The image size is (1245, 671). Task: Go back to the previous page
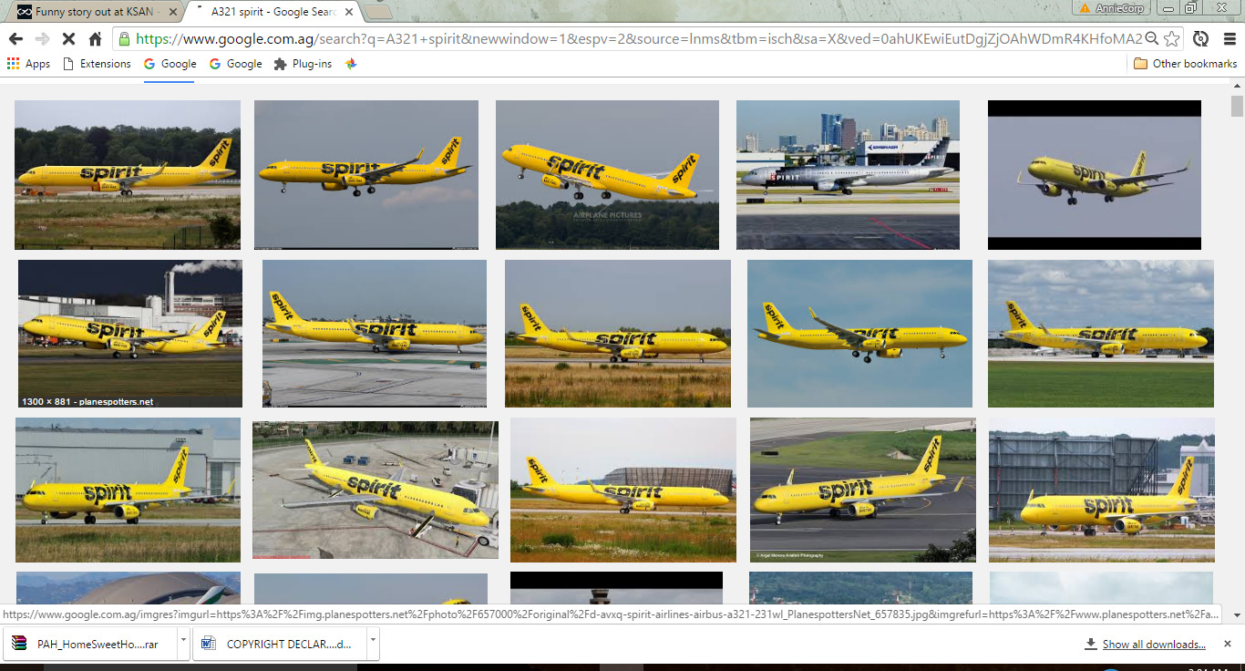point(15,38)
